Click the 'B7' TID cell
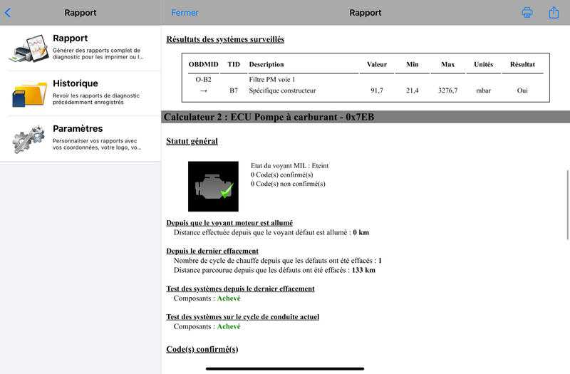This screenshot has width=570, height=374. (x=234, y=90)
